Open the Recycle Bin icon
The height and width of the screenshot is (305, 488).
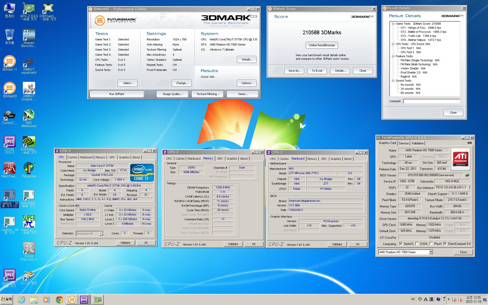pyautogui.click(x=9, y=37)
